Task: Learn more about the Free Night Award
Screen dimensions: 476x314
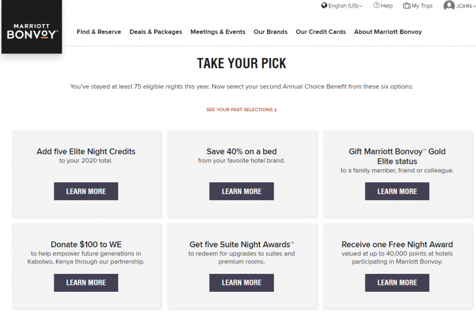Action: click(397, 282)
